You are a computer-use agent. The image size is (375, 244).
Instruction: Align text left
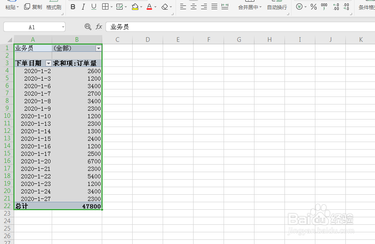[x=183, y=7]
